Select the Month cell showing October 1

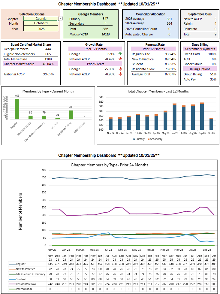tap(41, 23)
